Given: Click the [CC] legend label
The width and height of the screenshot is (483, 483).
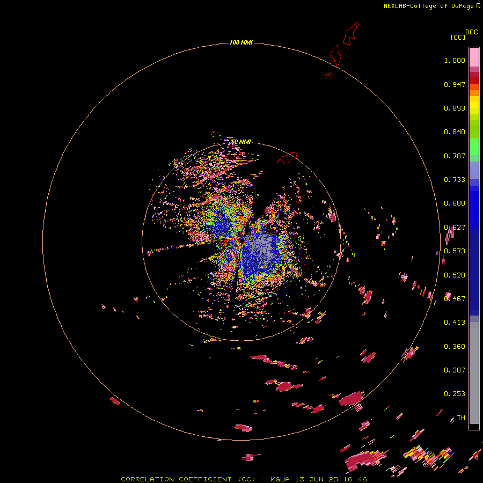Looking at the screenshot, I should coord(458,37).
